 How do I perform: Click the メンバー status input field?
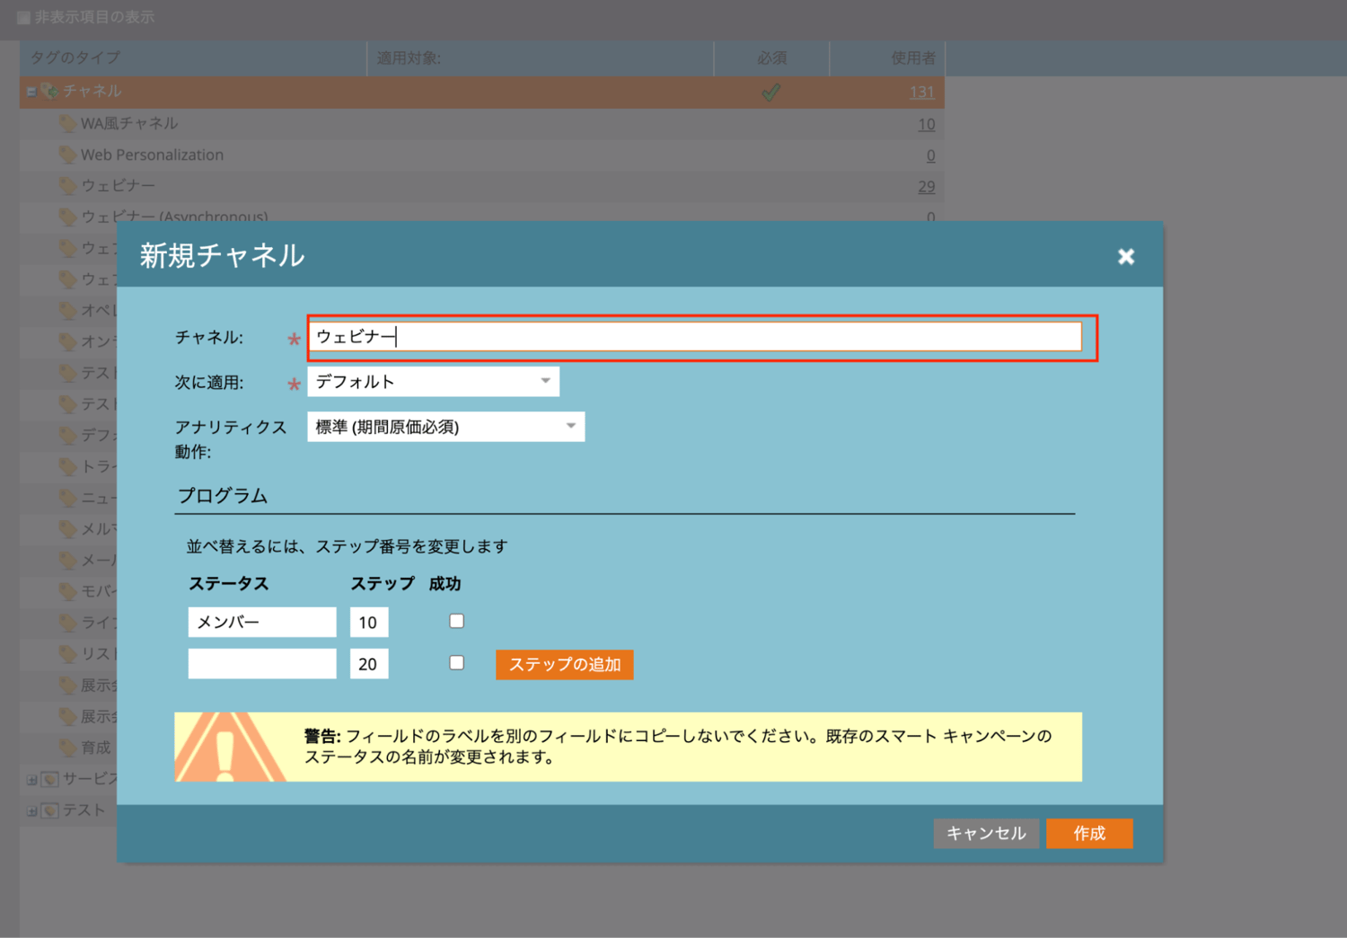261,622
